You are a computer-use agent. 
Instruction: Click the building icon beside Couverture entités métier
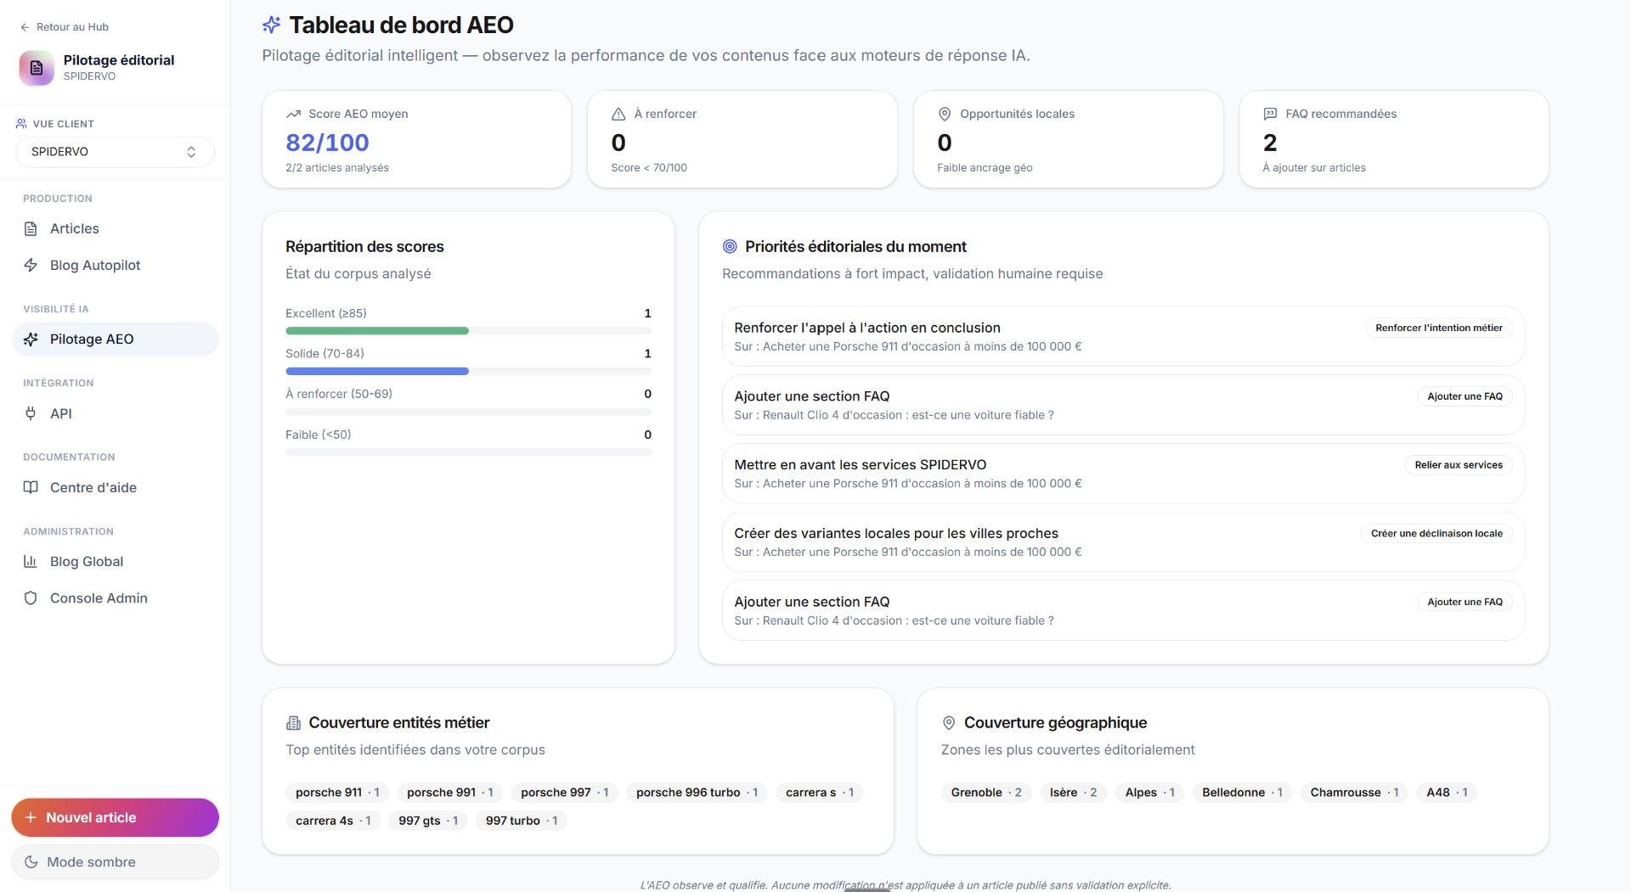click(x=294, y=723)
